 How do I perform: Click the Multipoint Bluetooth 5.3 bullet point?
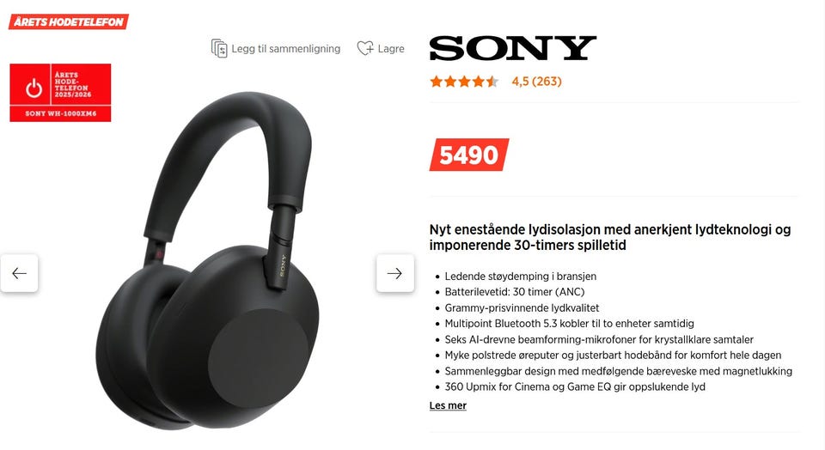[569, 323]
